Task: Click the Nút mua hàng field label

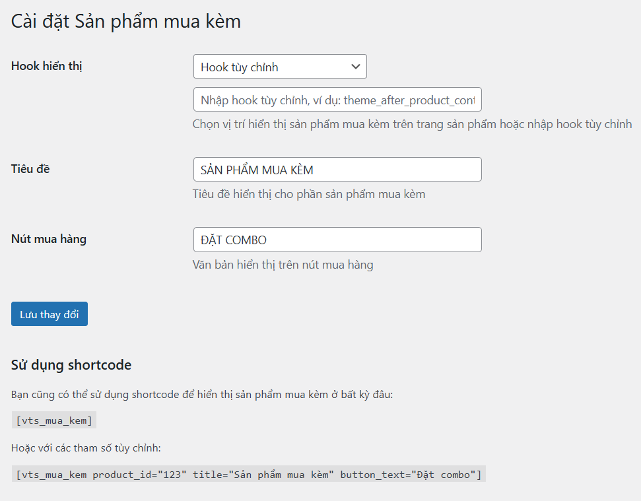Action: point(49,239)
